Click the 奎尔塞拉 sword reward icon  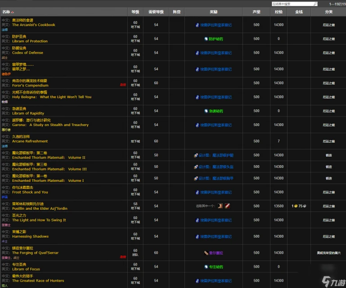click(x=206, y=253)
